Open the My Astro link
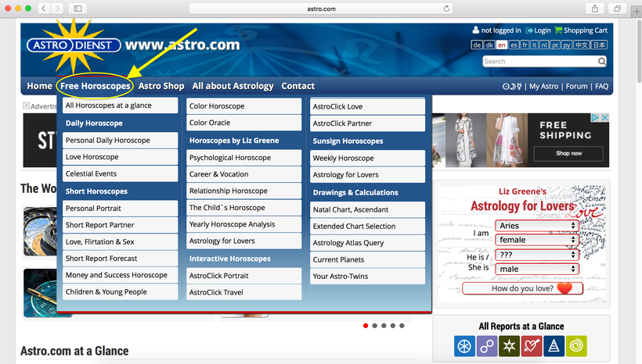 click(543, 86)
